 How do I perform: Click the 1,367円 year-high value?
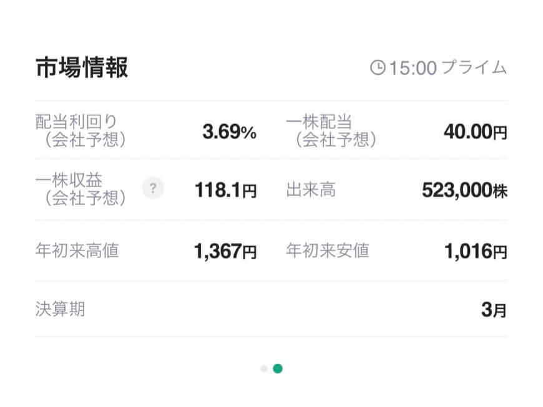click(x=225, y=251)
